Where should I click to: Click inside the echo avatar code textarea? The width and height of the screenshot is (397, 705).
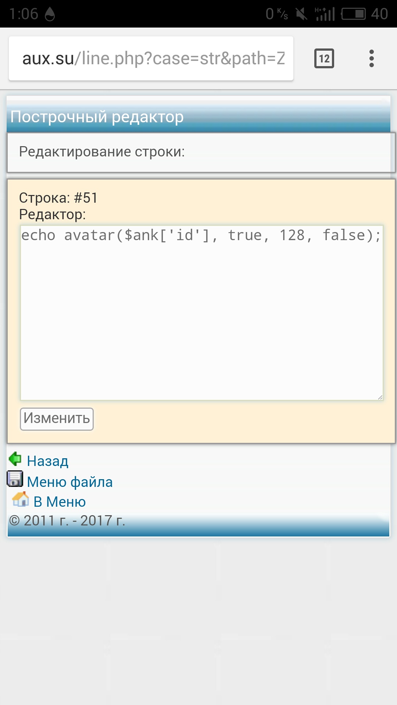point(202,312)
